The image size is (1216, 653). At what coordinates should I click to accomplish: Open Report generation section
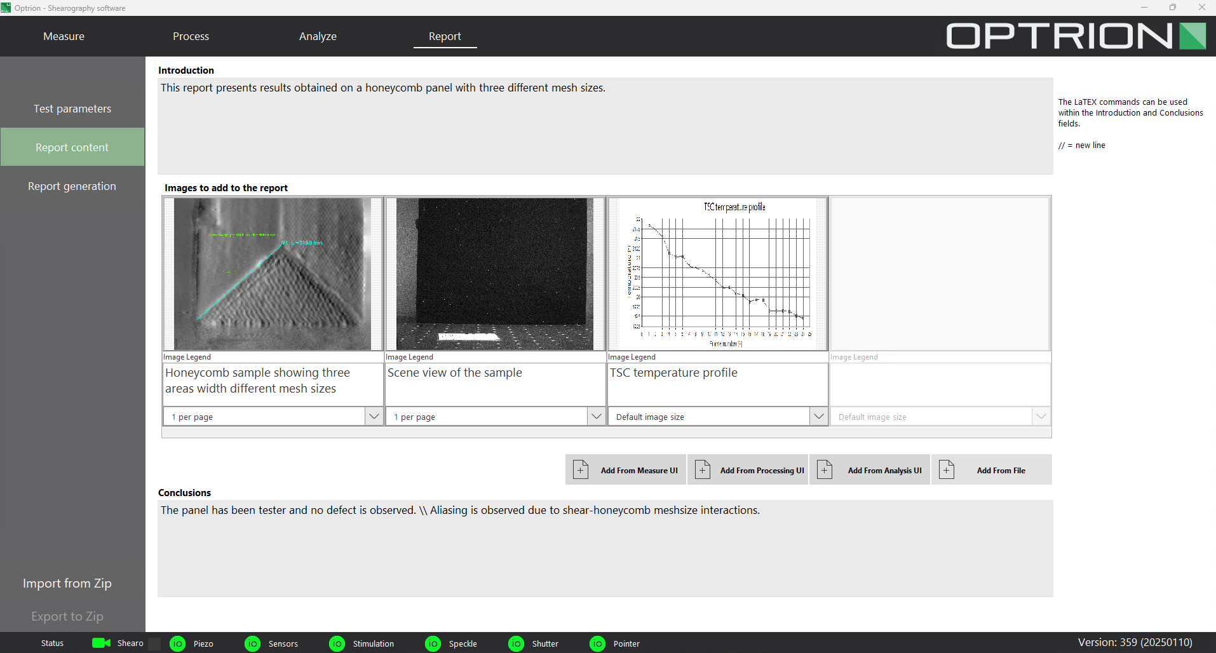point(72,186)
